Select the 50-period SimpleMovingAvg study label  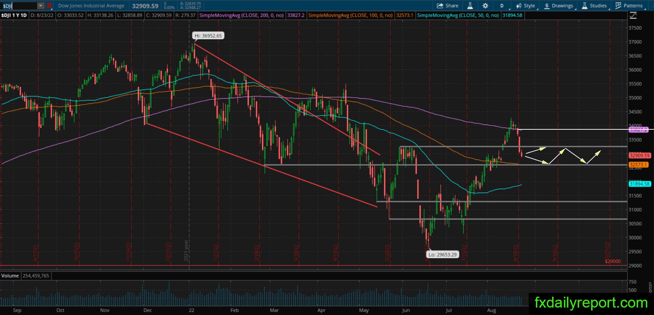tap(458, 15)
